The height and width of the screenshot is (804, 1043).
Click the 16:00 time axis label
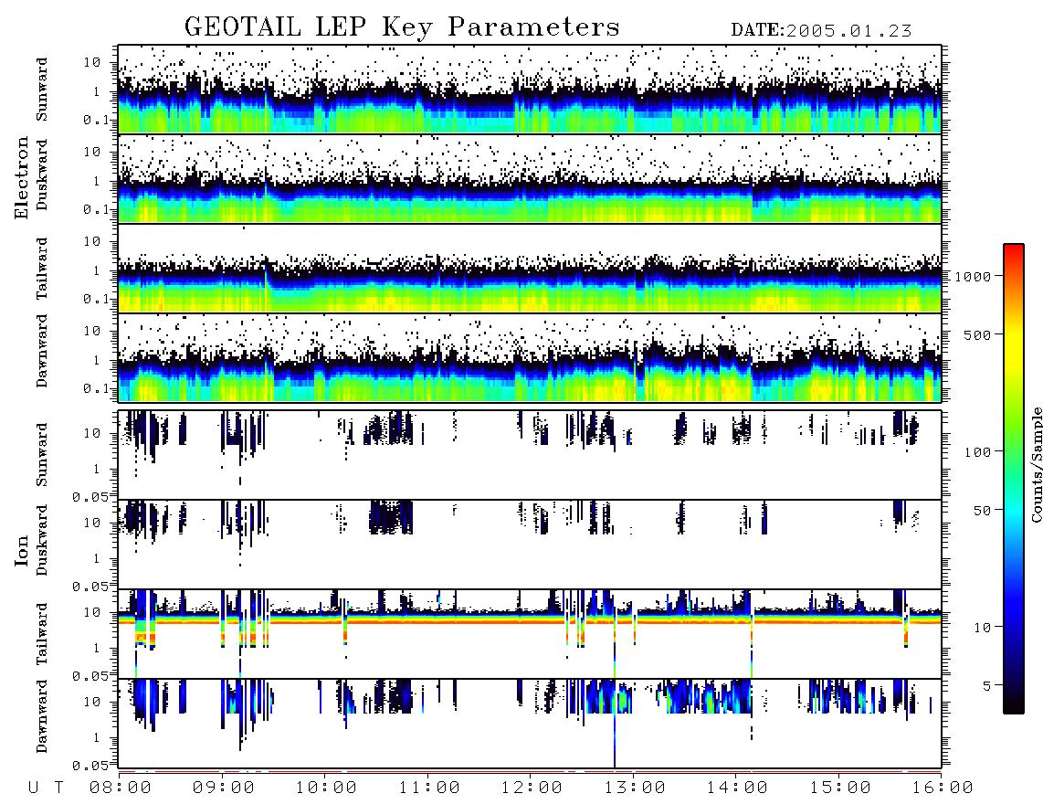click(x=943, y=788)
